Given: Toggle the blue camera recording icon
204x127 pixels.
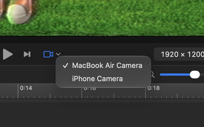Looking at the screenshot, I should click(x=48, y=54).
